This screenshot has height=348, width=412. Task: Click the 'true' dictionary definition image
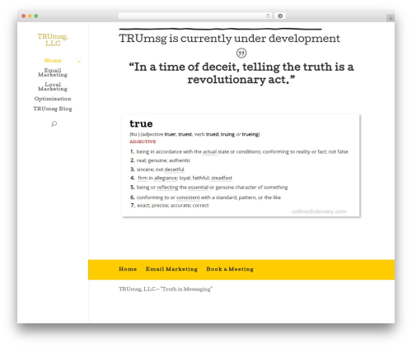pos(241,165)
